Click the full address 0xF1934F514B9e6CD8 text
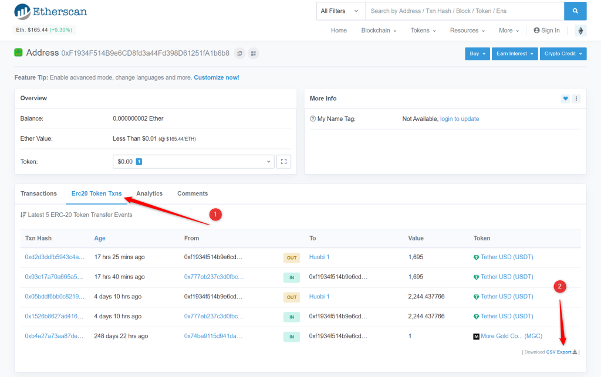This screenshot has height=377, width=601. click(146, 53)
